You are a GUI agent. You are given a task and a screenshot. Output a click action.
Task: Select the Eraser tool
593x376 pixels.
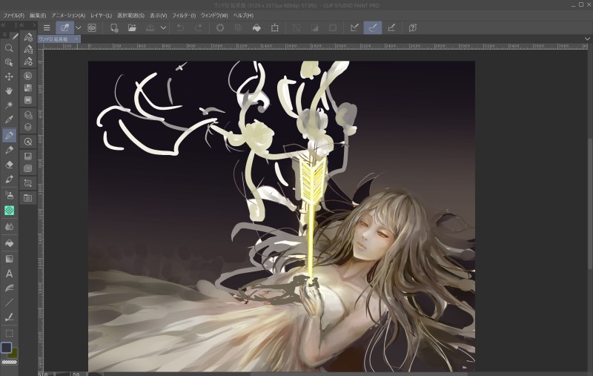coord(9,164)
